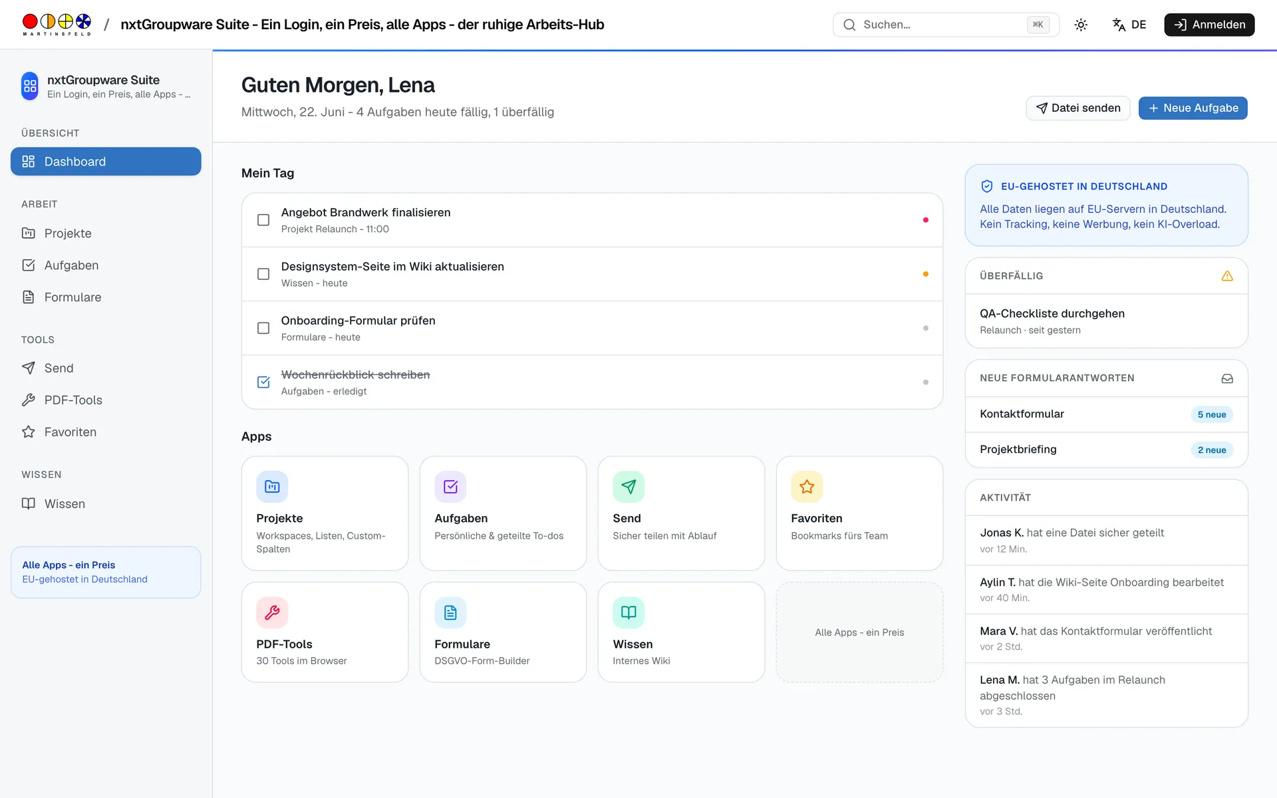Uncheck the Wochenrückblick schreiben checkbox
Screen dimensions: 1277x798
point(263,382)
